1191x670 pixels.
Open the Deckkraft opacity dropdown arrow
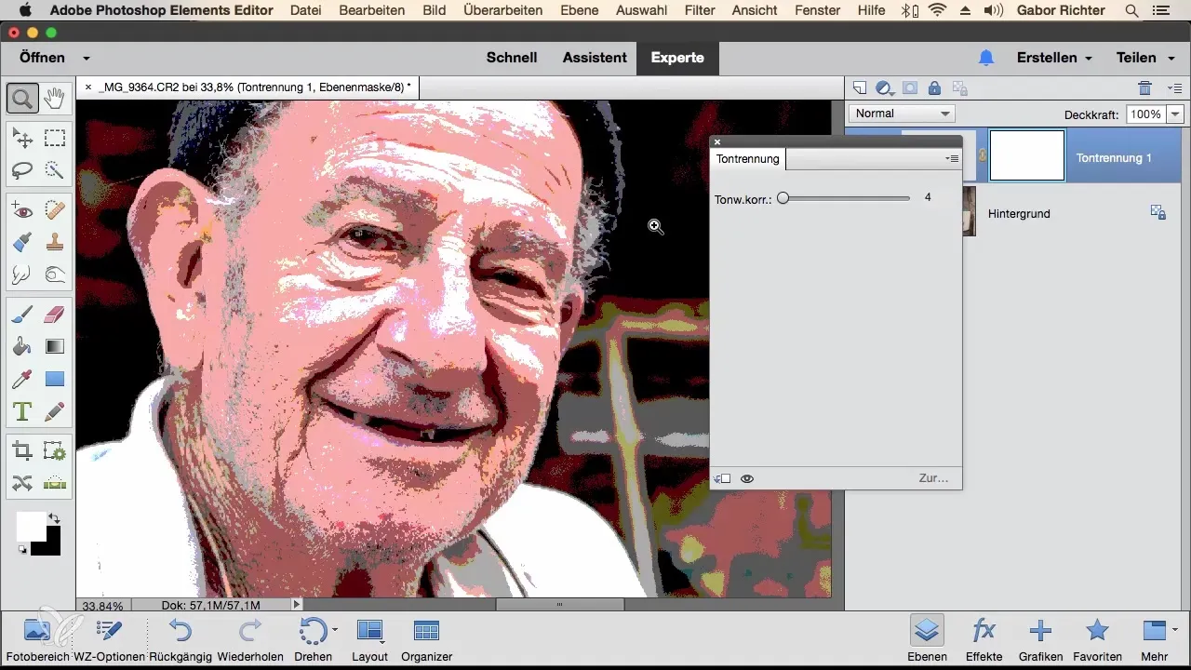click(1174, 114)
